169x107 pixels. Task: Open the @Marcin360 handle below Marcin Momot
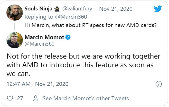tap(39, 44)
